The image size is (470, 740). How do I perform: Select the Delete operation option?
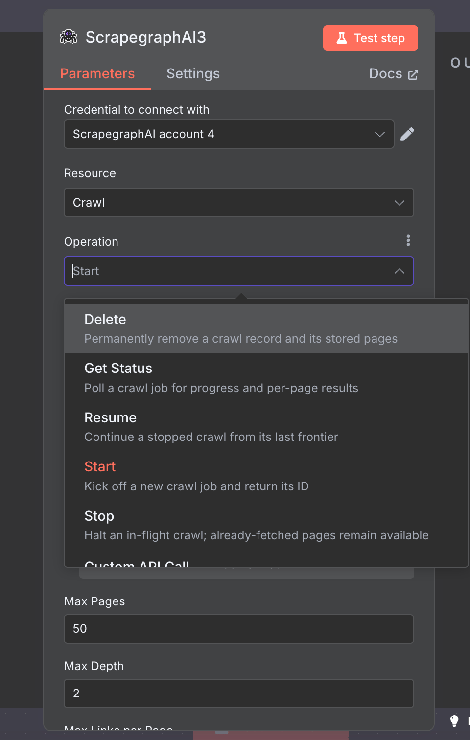pos(266,329)
